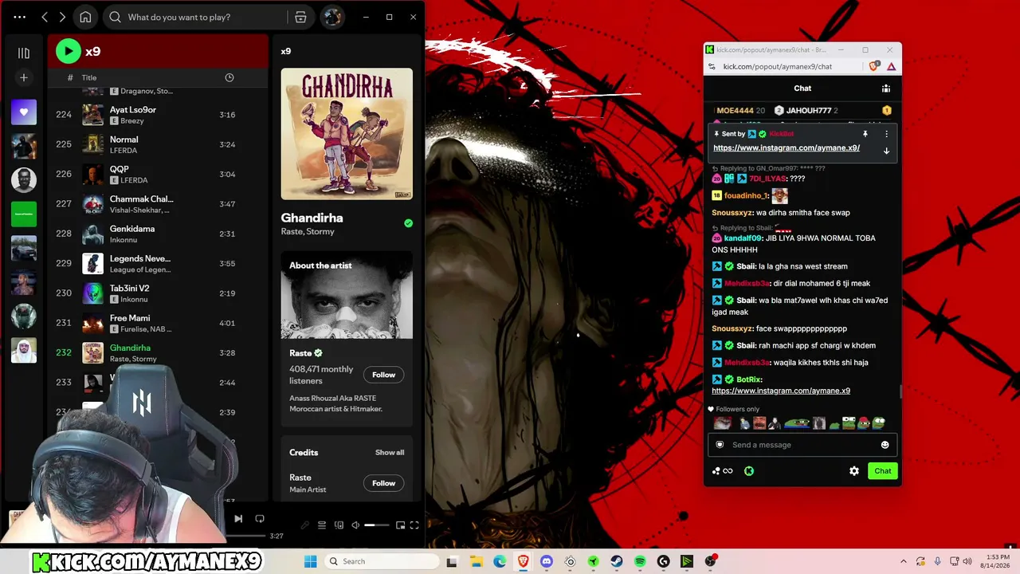The width and height of the screenshot is (1020, 574).
Task: Open pinned instagram.com/aymane.x9/ link
Action: tap(787, 148)
